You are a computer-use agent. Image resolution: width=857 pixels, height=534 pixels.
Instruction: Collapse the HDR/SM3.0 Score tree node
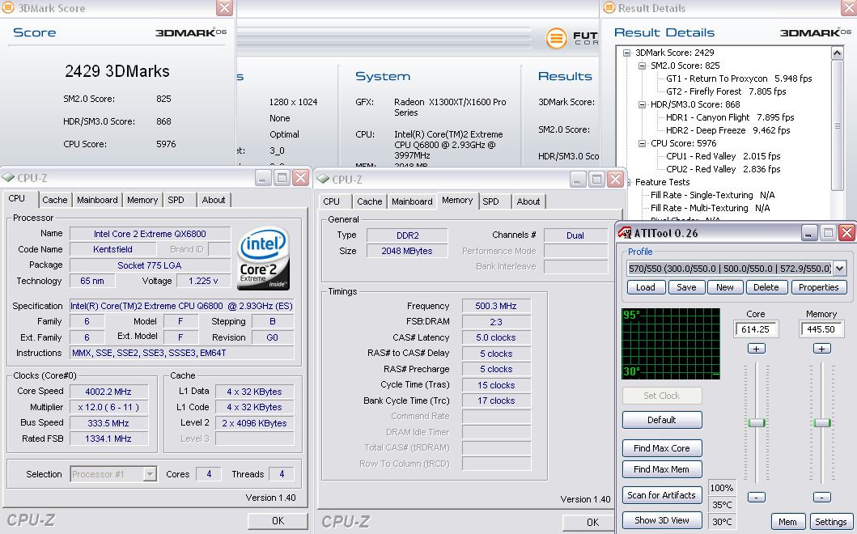(643, 104)
